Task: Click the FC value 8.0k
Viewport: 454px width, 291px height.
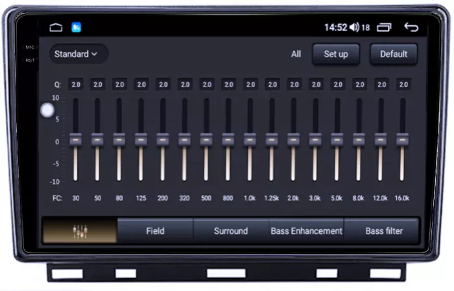Action: pyautogui.click(x=358, y=198)
